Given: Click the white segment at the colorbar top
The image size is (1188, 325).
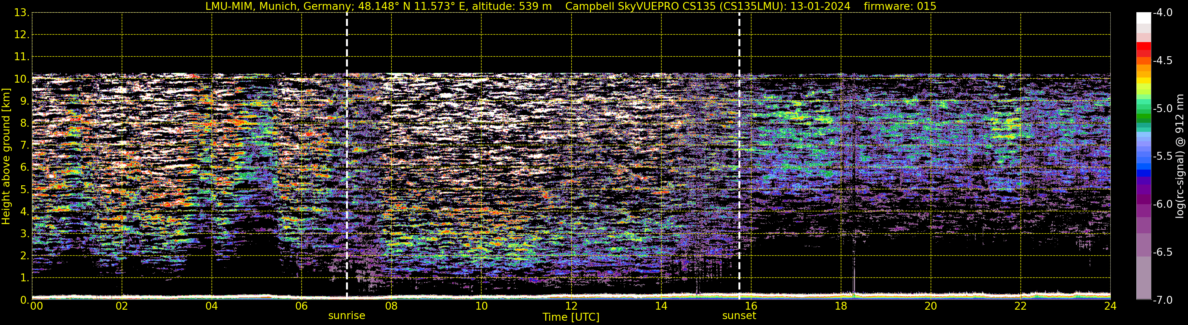Looking at the screenshot, I should 1143,18.
